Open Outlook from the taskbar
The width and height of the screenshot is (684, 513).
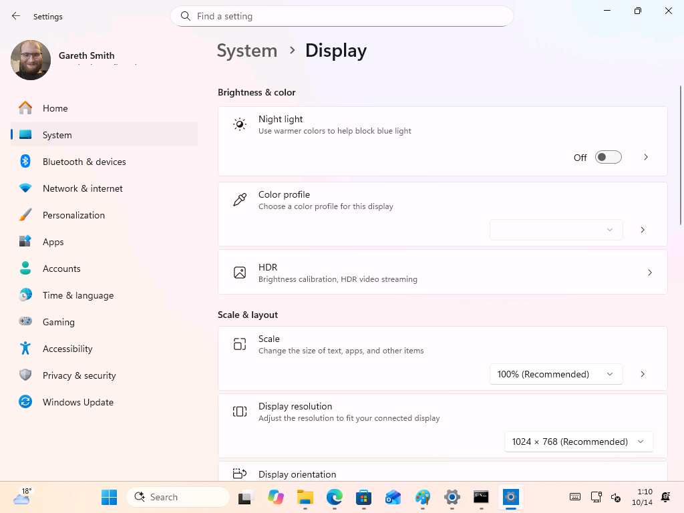(393, 497)
